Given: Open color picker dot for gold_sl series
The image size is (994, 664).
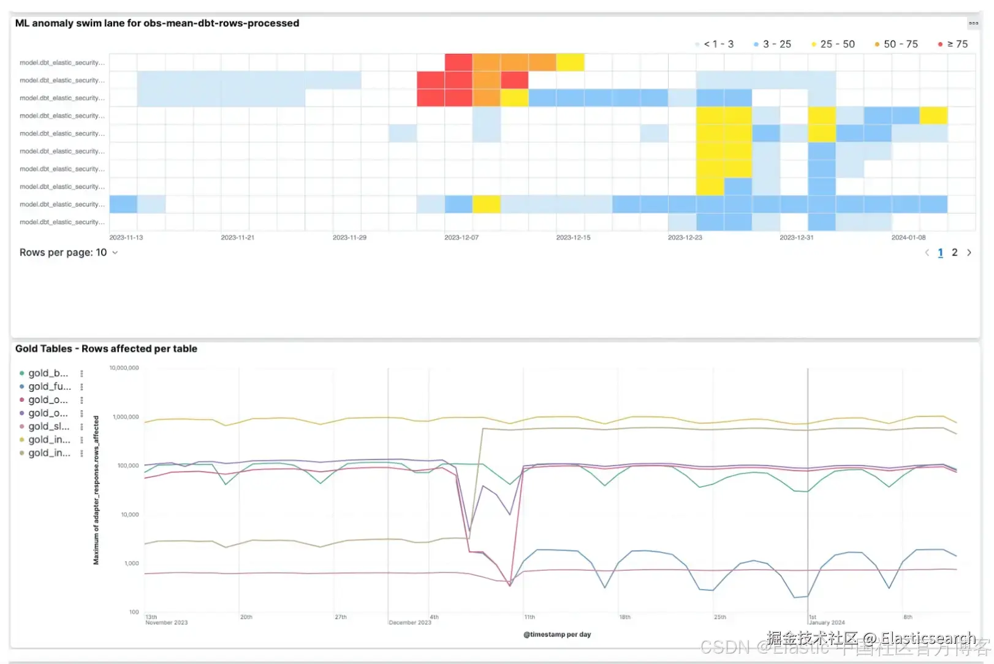Looking at the screenshot, I should pos(22,426).
